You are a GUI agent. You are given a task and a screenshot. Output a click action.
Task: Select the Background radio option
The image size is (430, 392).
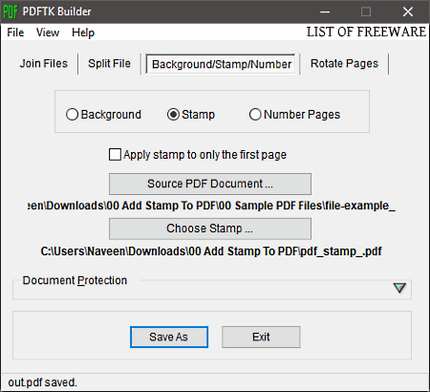point(103,115)
